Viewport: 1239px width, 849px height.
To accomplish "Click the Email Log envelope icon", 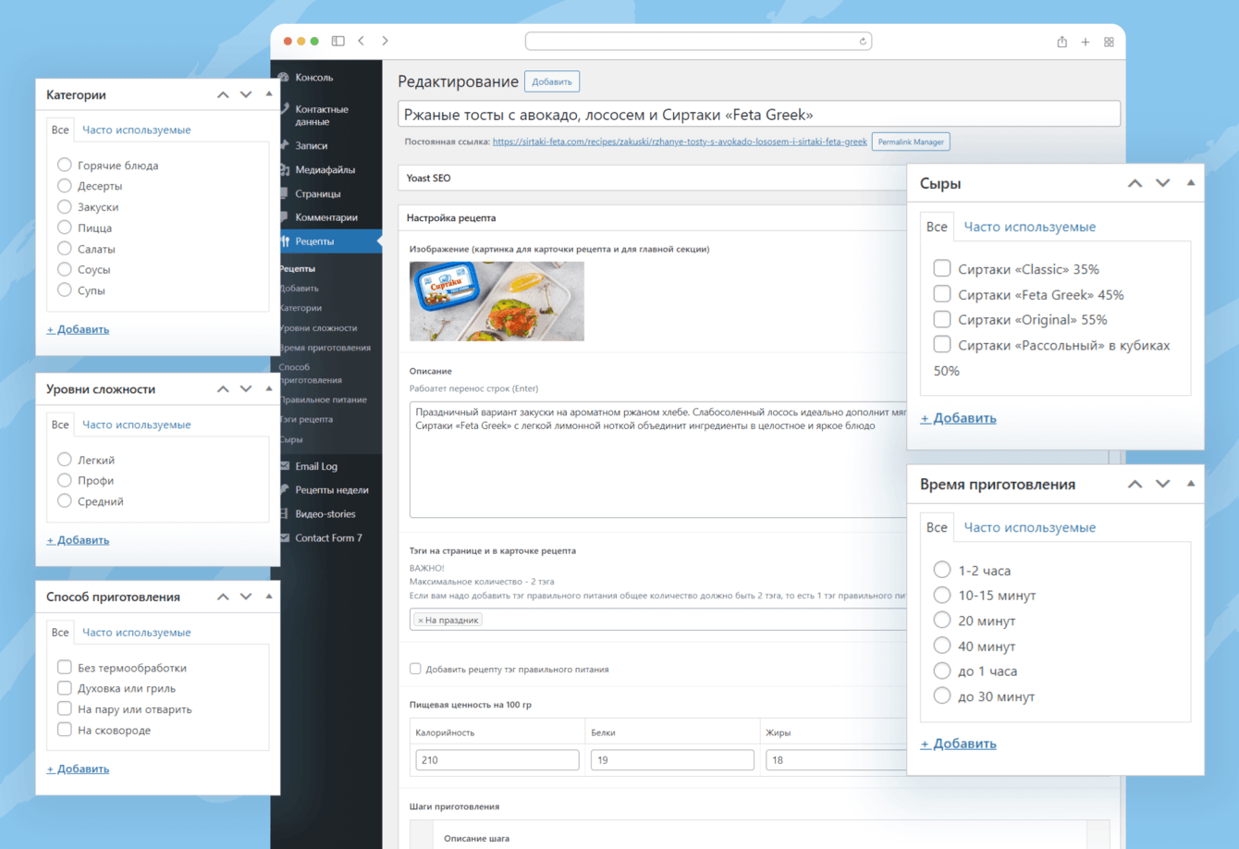I will pos(284,466).
